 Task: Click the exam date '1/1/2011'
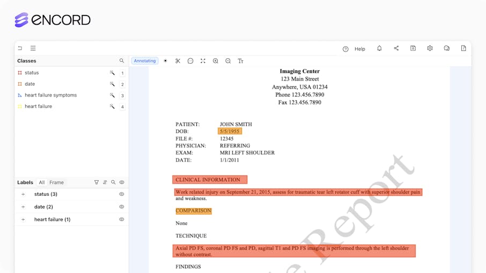tap(230, 160)
